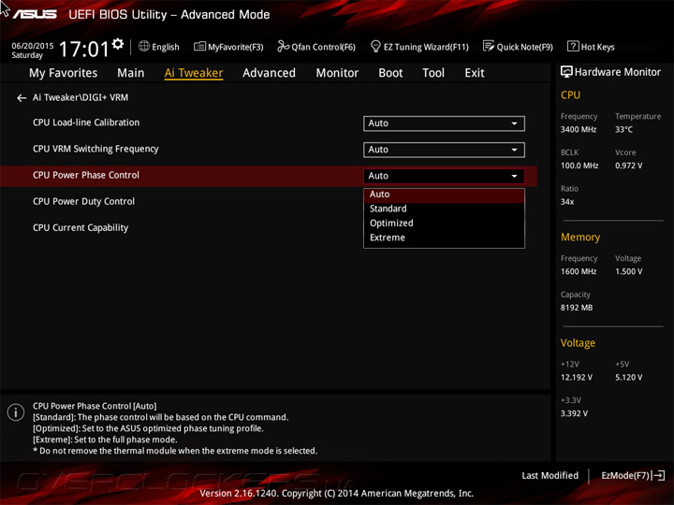The height and width of the screenshot is (505, 674).
Task: Click the CPU section heading in Hardware Monitor
Action: coord(570,95)
